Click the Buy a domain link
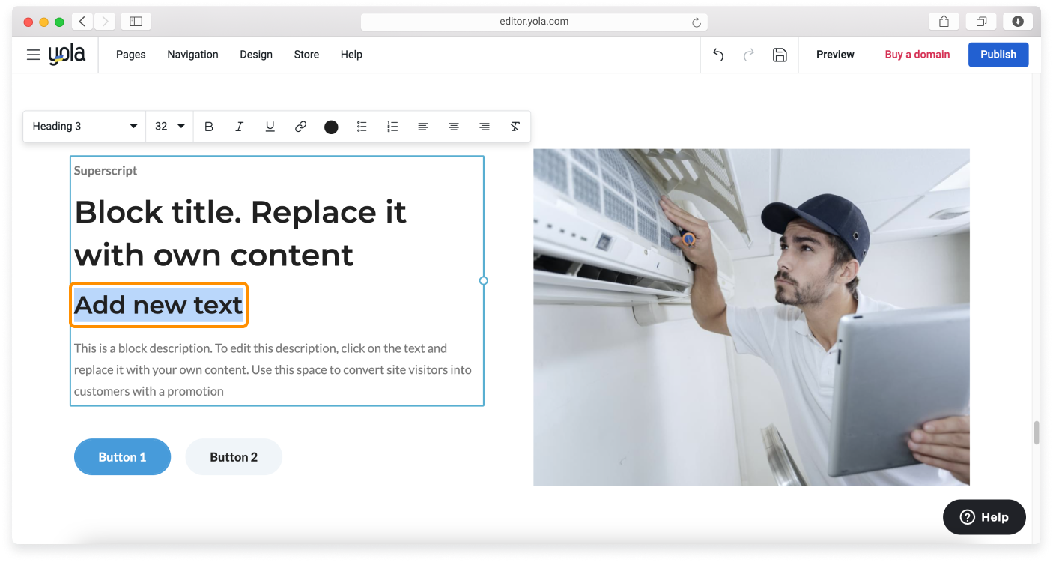 pyautogui.click(x=917, y=55)
